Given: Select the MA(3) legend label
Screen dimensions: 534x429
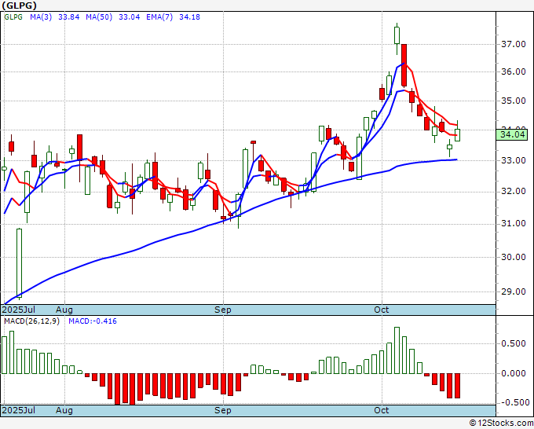Looking at the screenshot, I should 41,17.
